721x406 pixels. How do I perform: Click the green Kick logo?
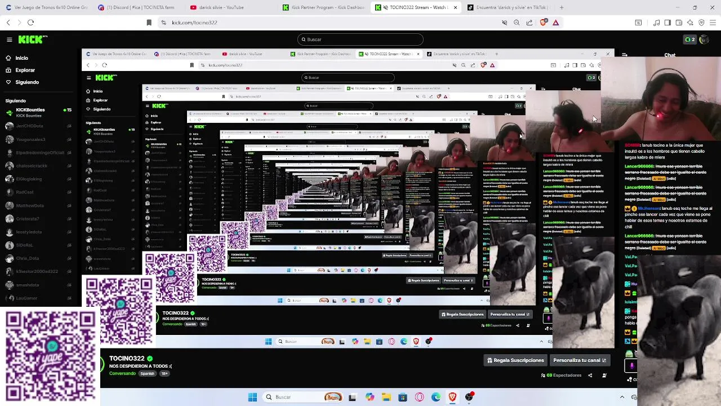click(x=33, y=39)
